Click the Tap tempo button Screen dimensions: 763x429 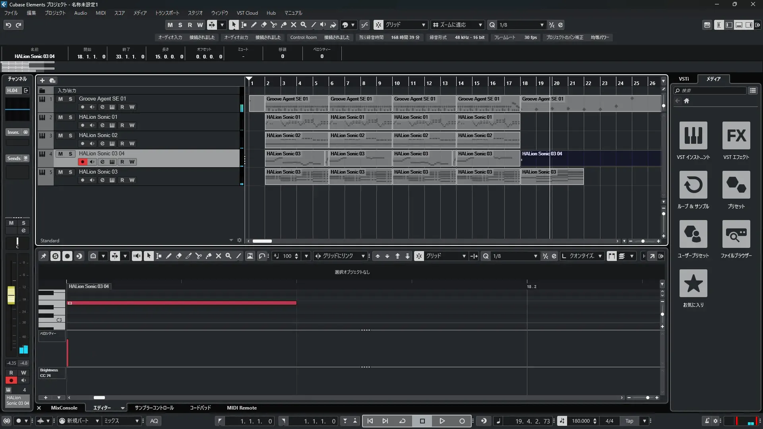[629, 421]
